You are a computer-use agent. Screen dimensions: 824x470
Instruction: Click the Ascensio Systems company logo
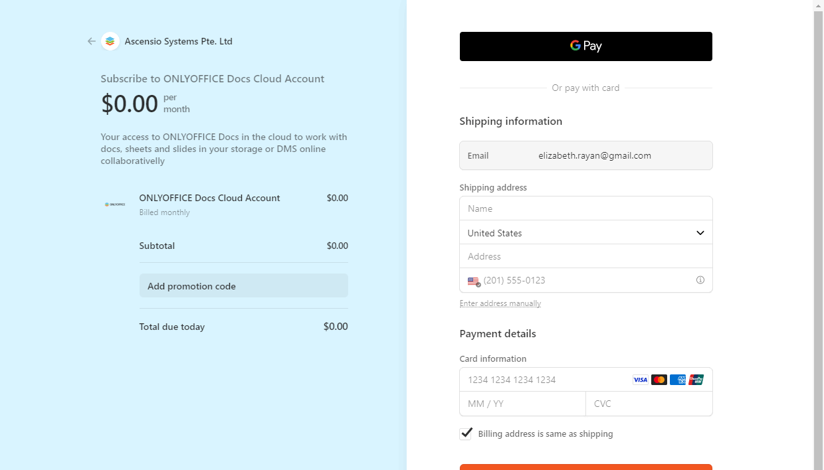110,40
